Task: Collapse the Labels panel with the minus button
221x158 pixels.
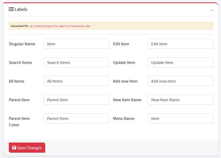Action: (212, 10)
